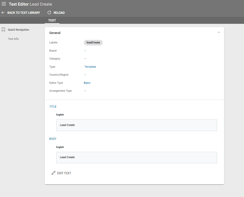Click the General section heading
The width and height of the screenshot is (244, 197).
55,33
